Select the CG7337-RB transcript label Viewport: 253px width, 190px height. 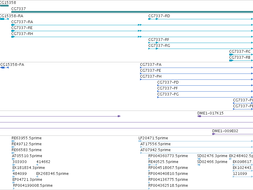point(240,58)
